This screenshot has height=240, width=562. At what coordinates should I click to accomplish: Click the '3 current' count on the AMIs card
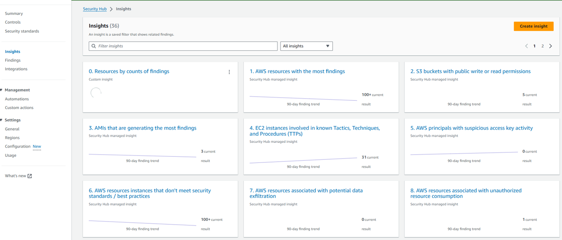point(208,152)
